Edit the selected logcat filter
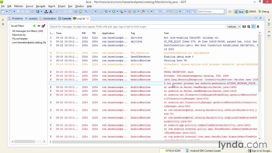This screenshot has width=272, height=153. (x=43, y=26)
